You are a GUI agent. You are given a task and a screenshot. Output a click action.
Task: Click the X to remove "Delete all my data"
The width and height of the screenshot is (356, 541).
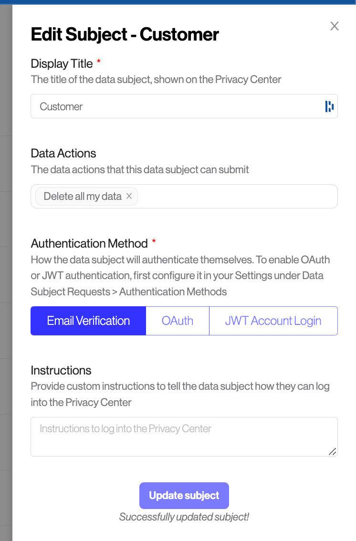129,196
